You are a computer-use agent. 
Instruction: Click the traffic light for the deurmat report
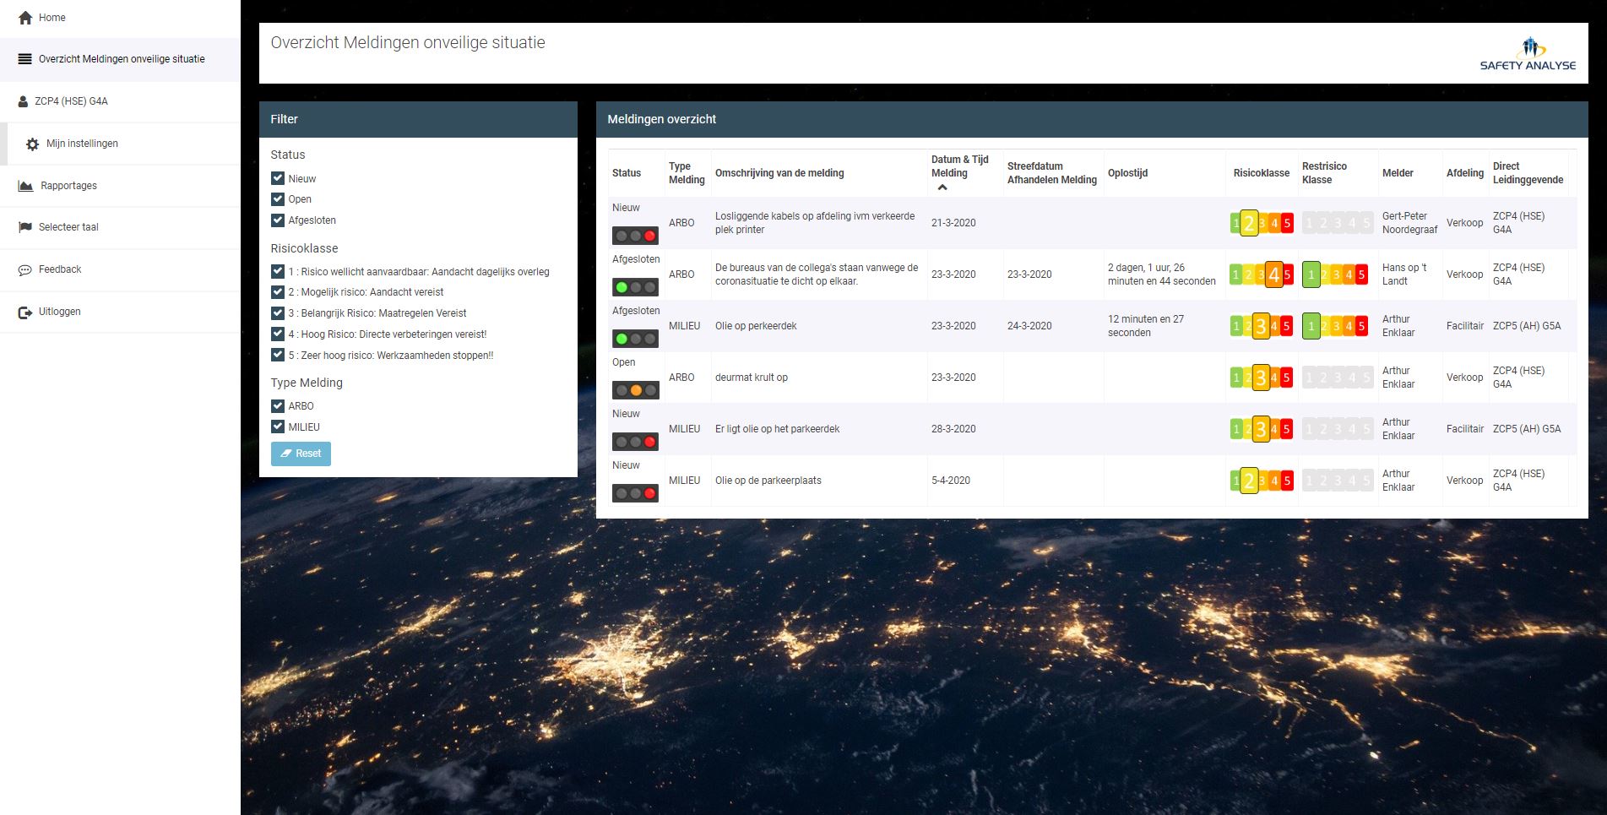click(634, 389)
